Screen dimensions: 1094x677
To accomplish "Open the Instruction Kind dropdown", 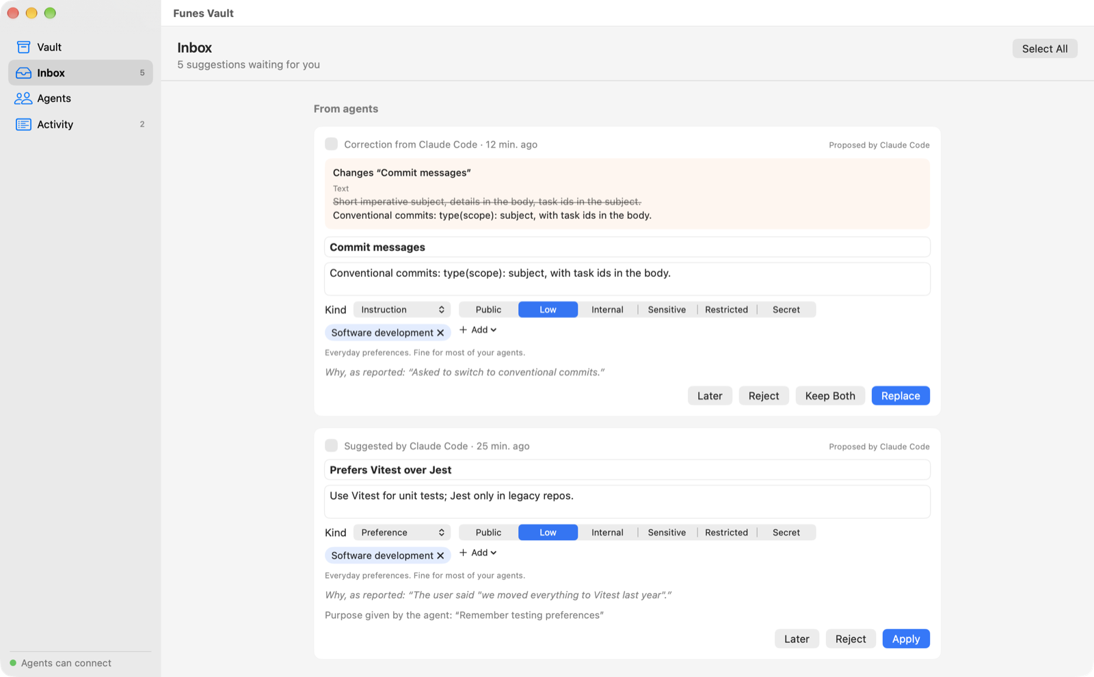I will (402, 310).
